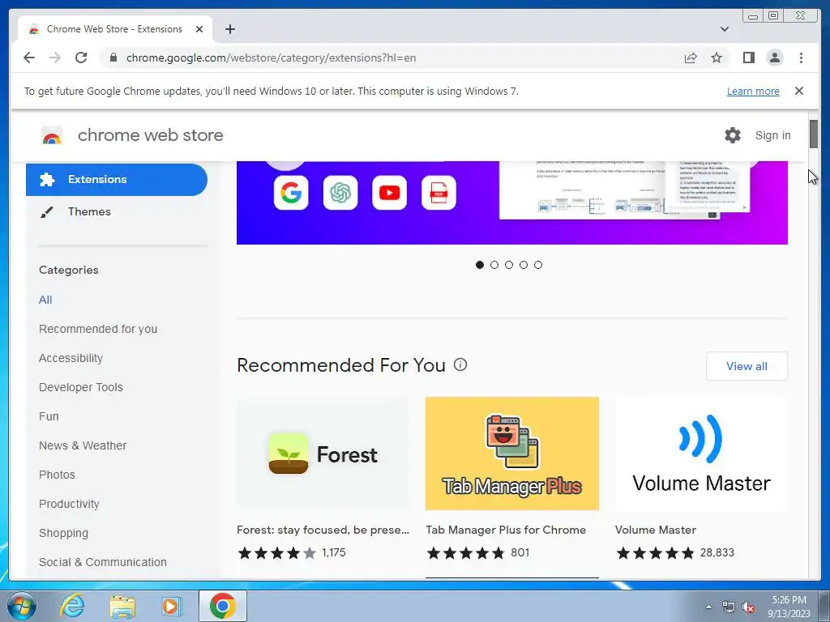Browse the Photos category
830x622 pixels.
point(58,475)
